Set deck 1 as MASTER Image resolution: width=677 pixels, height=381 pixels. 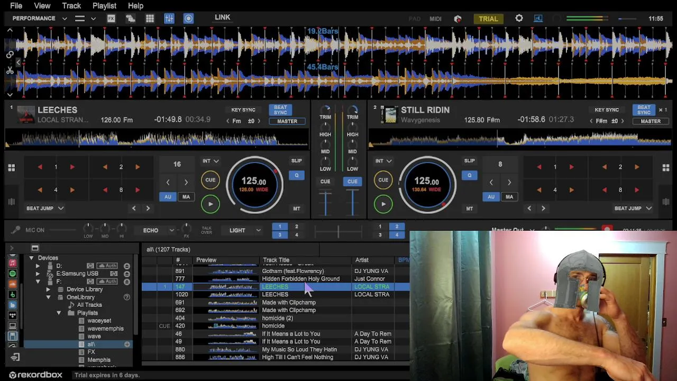[x=287, y=121]
